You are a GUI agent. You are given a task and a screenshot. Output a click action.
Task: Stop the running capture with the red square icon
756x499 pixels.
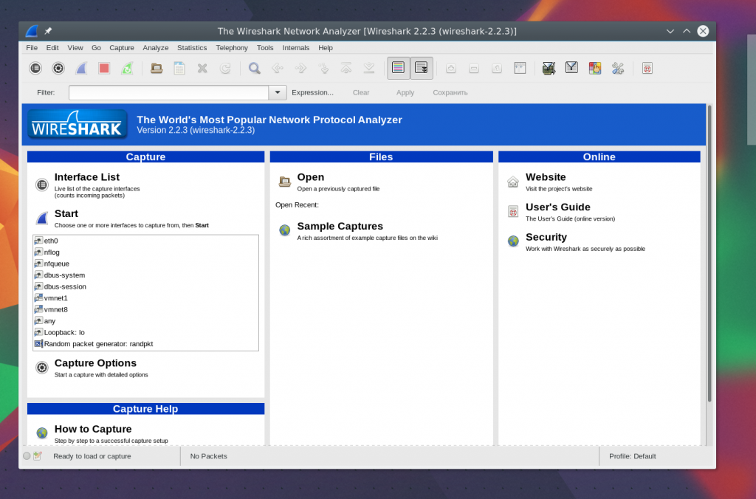pos(104,69)
